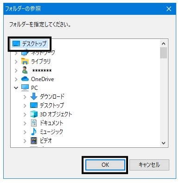The width and height of the screenshot is (180, 183).
Task: Click the PC computer icon
Action: pos(25,88)
